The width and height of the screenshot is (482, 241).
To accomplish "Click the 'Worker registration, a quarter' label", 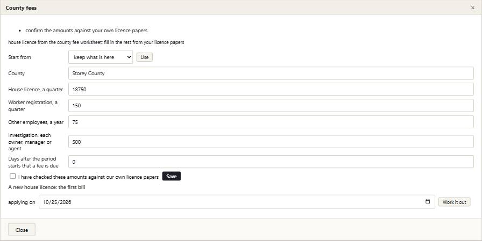I will click(33, 106).
